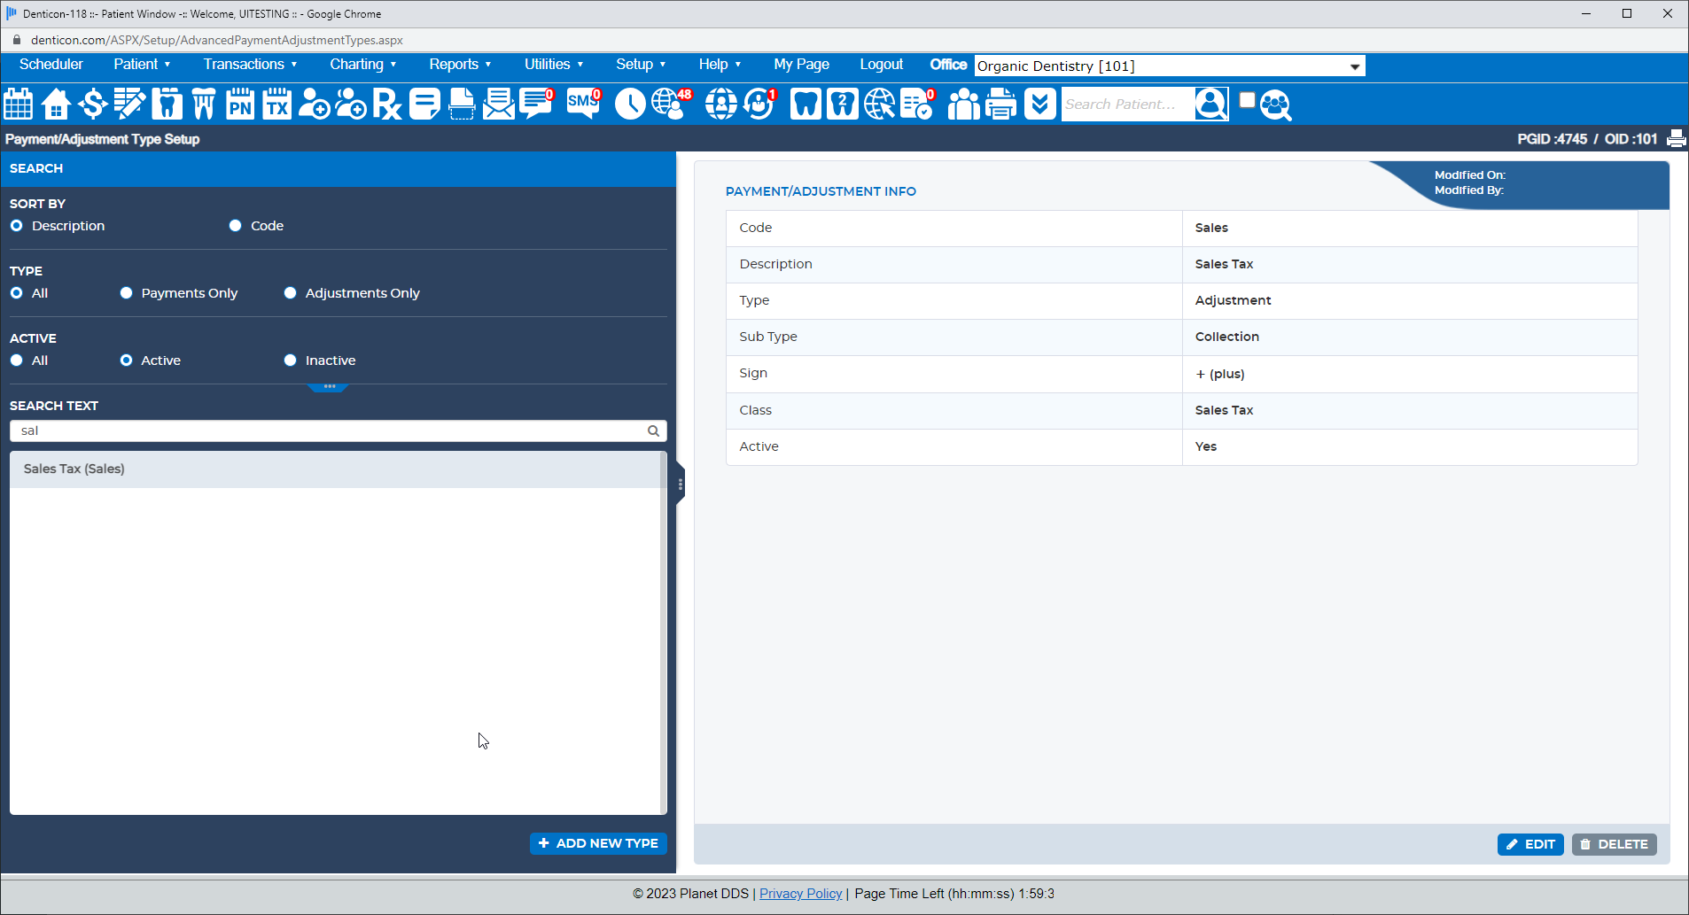Click the sticky note icon
1689x915 pixels.
(x=424, y=104)
